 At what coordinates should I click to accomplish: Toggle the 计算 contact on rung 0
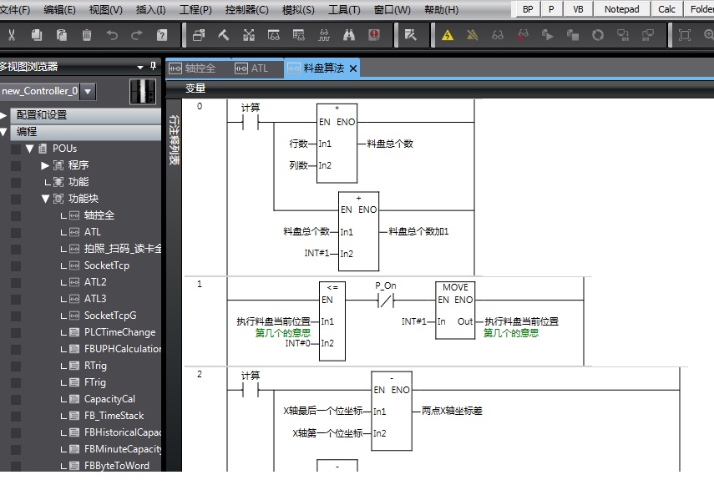250,122
